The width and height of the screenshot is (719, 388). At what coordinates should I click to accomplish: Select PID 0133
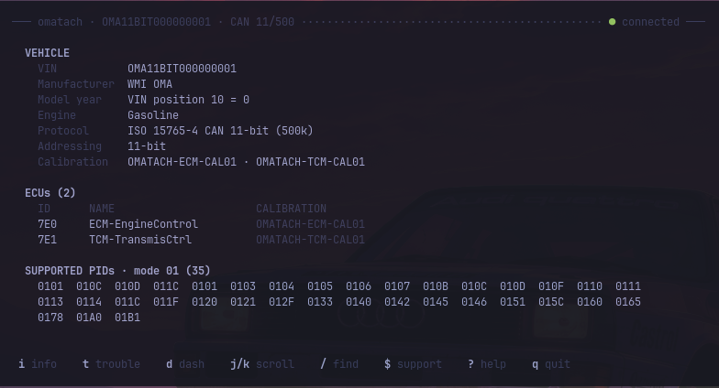coord(320,302)
